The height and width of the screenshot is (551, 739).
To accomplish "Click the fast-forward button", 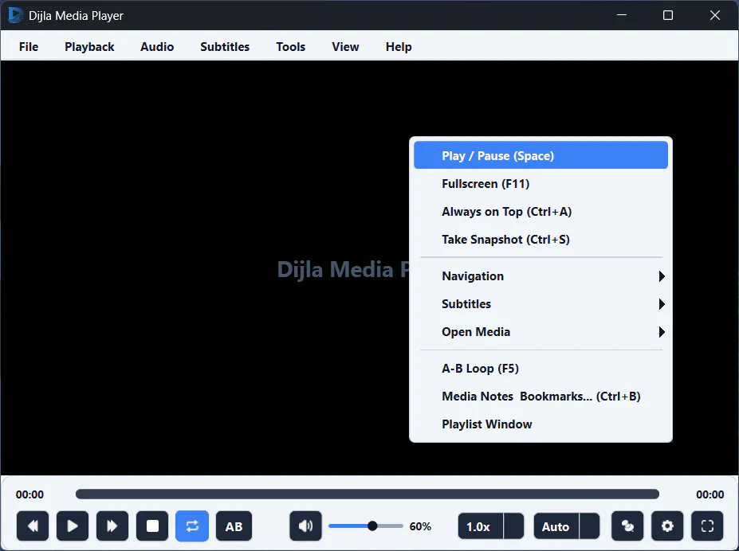I will pos(112,526).
